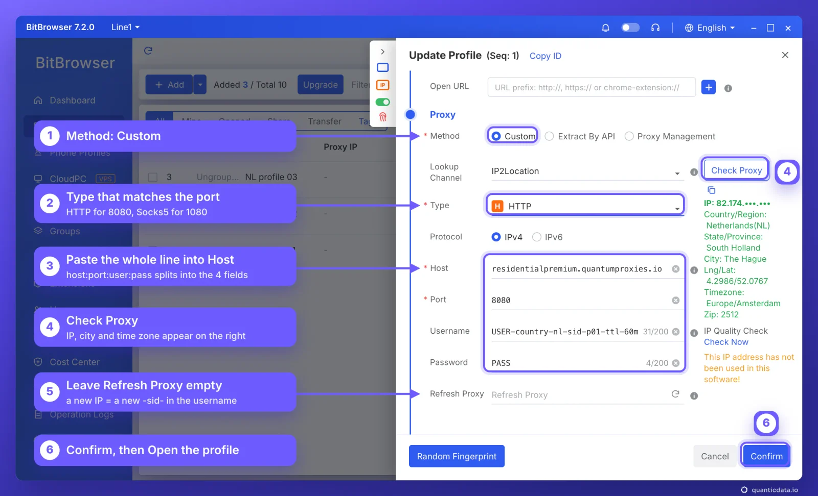Clear the Host field with its x icon
The image size is (818, 496).
[676, 269]
